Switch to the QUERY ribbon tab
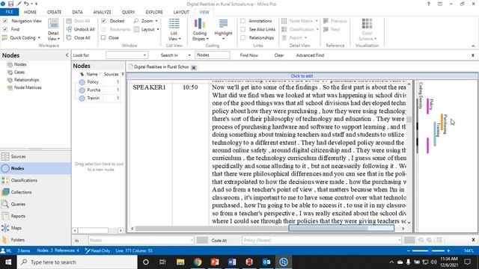The image size is (479, 269). [x=128, y=12]
